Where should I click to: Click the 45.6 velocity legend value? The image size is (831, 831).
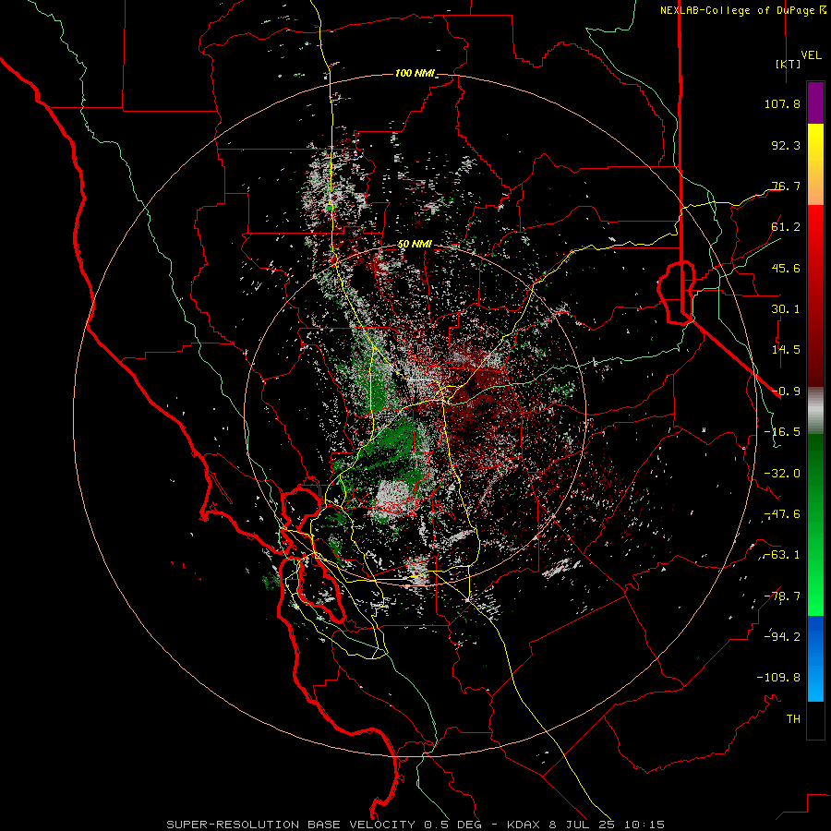(786, 268)
